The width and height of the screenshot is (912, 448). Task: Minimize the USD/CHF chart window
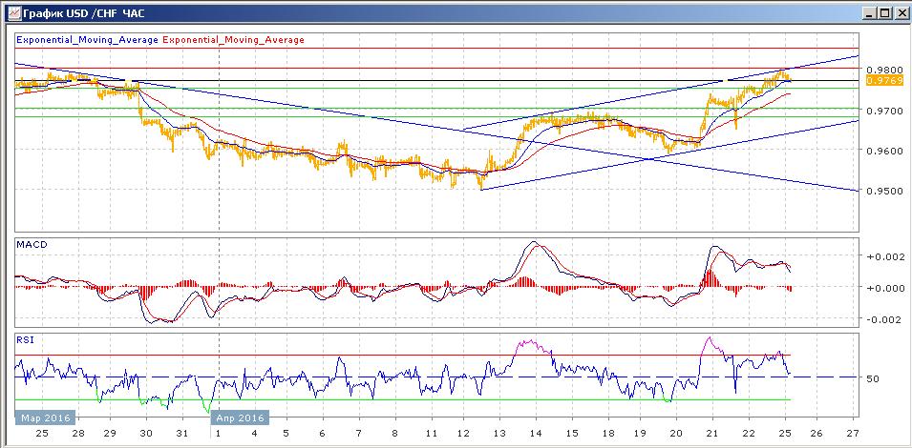click(868, 13)
